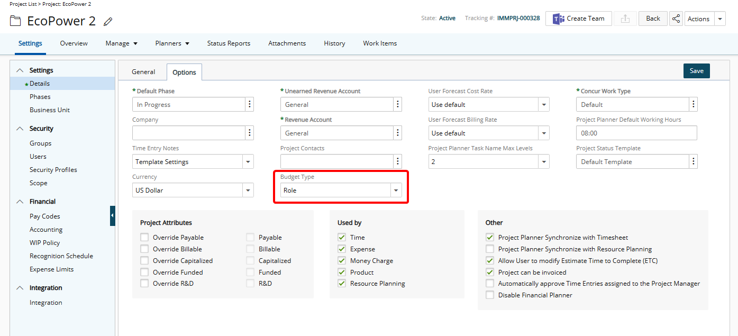The width and height of the screenshot is (738, 336).
Task: Expand Budget Type dropdown
Action: coord(396,190)
